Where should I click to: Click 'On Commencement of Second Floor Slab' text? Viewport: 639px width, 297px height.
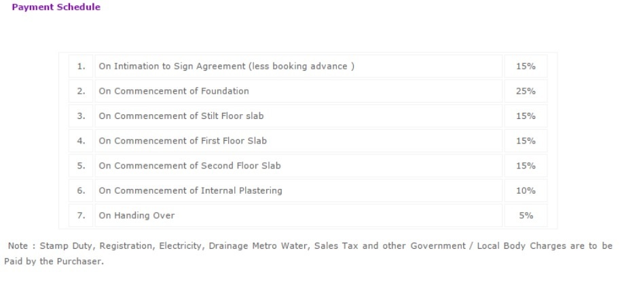(x=189, y=166)
